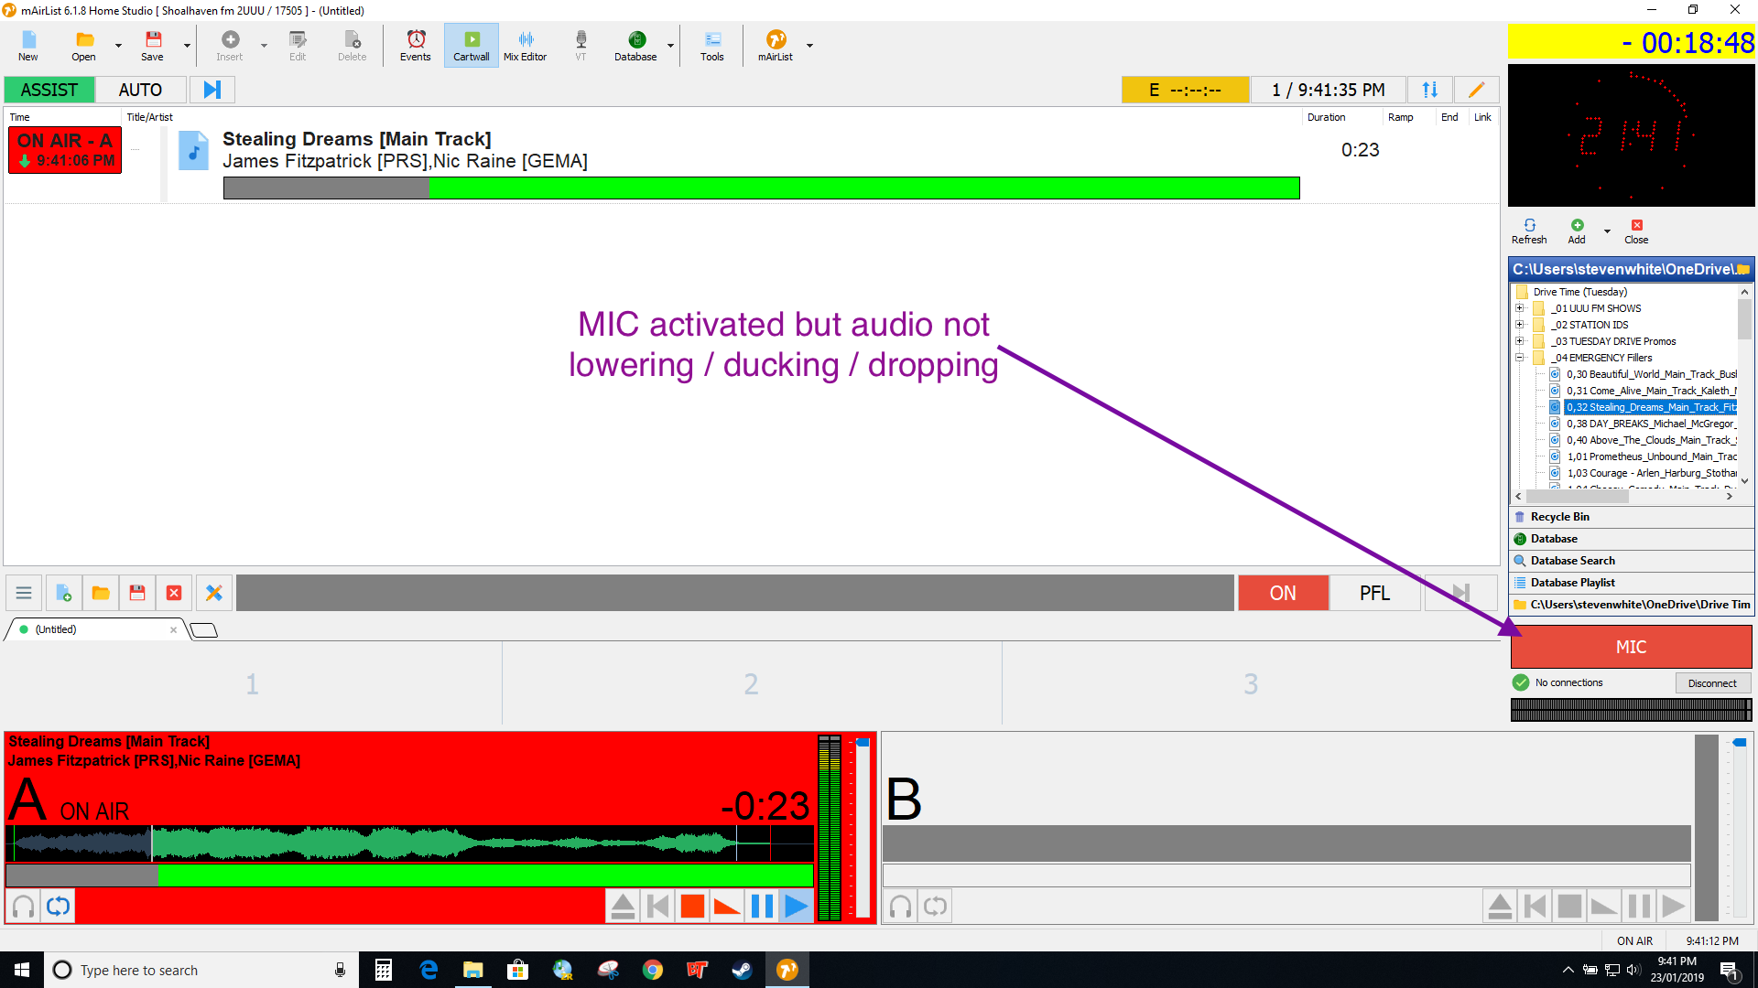Open the Save button dropdown arrow

186,44
